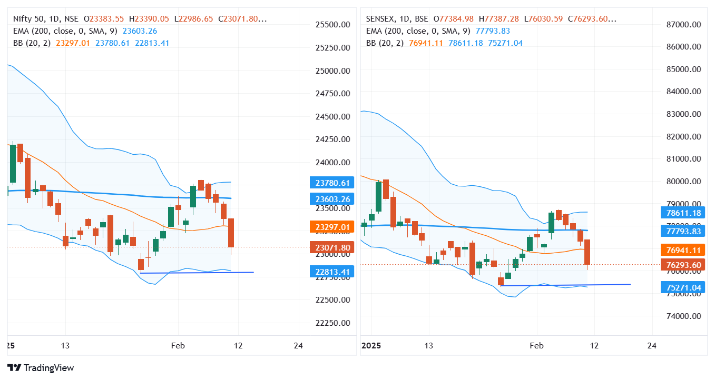715x380 pixels.
Task: Click the red 23071.80 last price tag
Action: pos(332,247)
